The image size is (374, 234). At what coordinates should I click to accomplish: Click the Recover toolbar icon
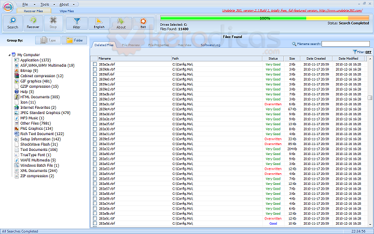pyautogui.click(x=33, y=22)
